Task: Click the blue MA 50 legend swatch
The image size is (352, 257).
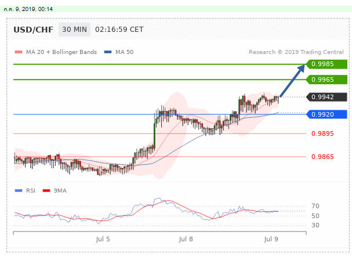Action: click(108, 52)
